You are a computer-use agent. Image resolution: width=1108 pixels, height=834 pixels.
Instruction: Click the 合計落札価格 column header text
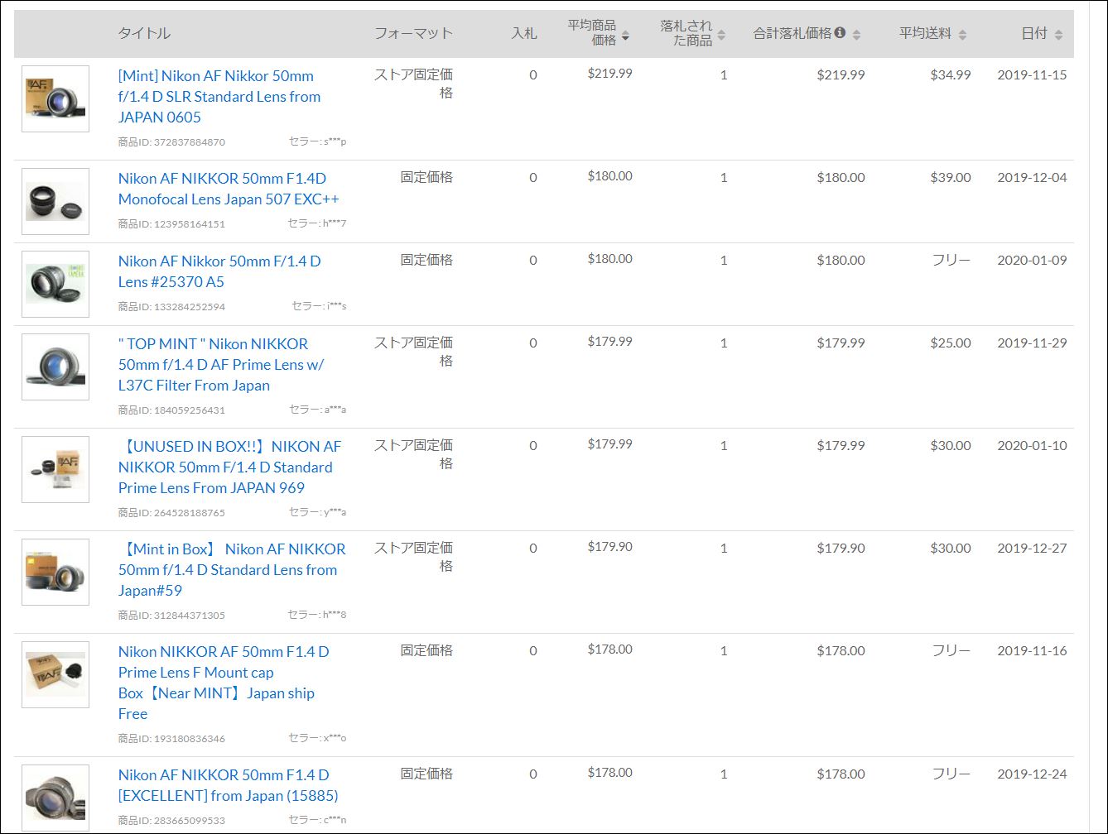tap(792, 33)
